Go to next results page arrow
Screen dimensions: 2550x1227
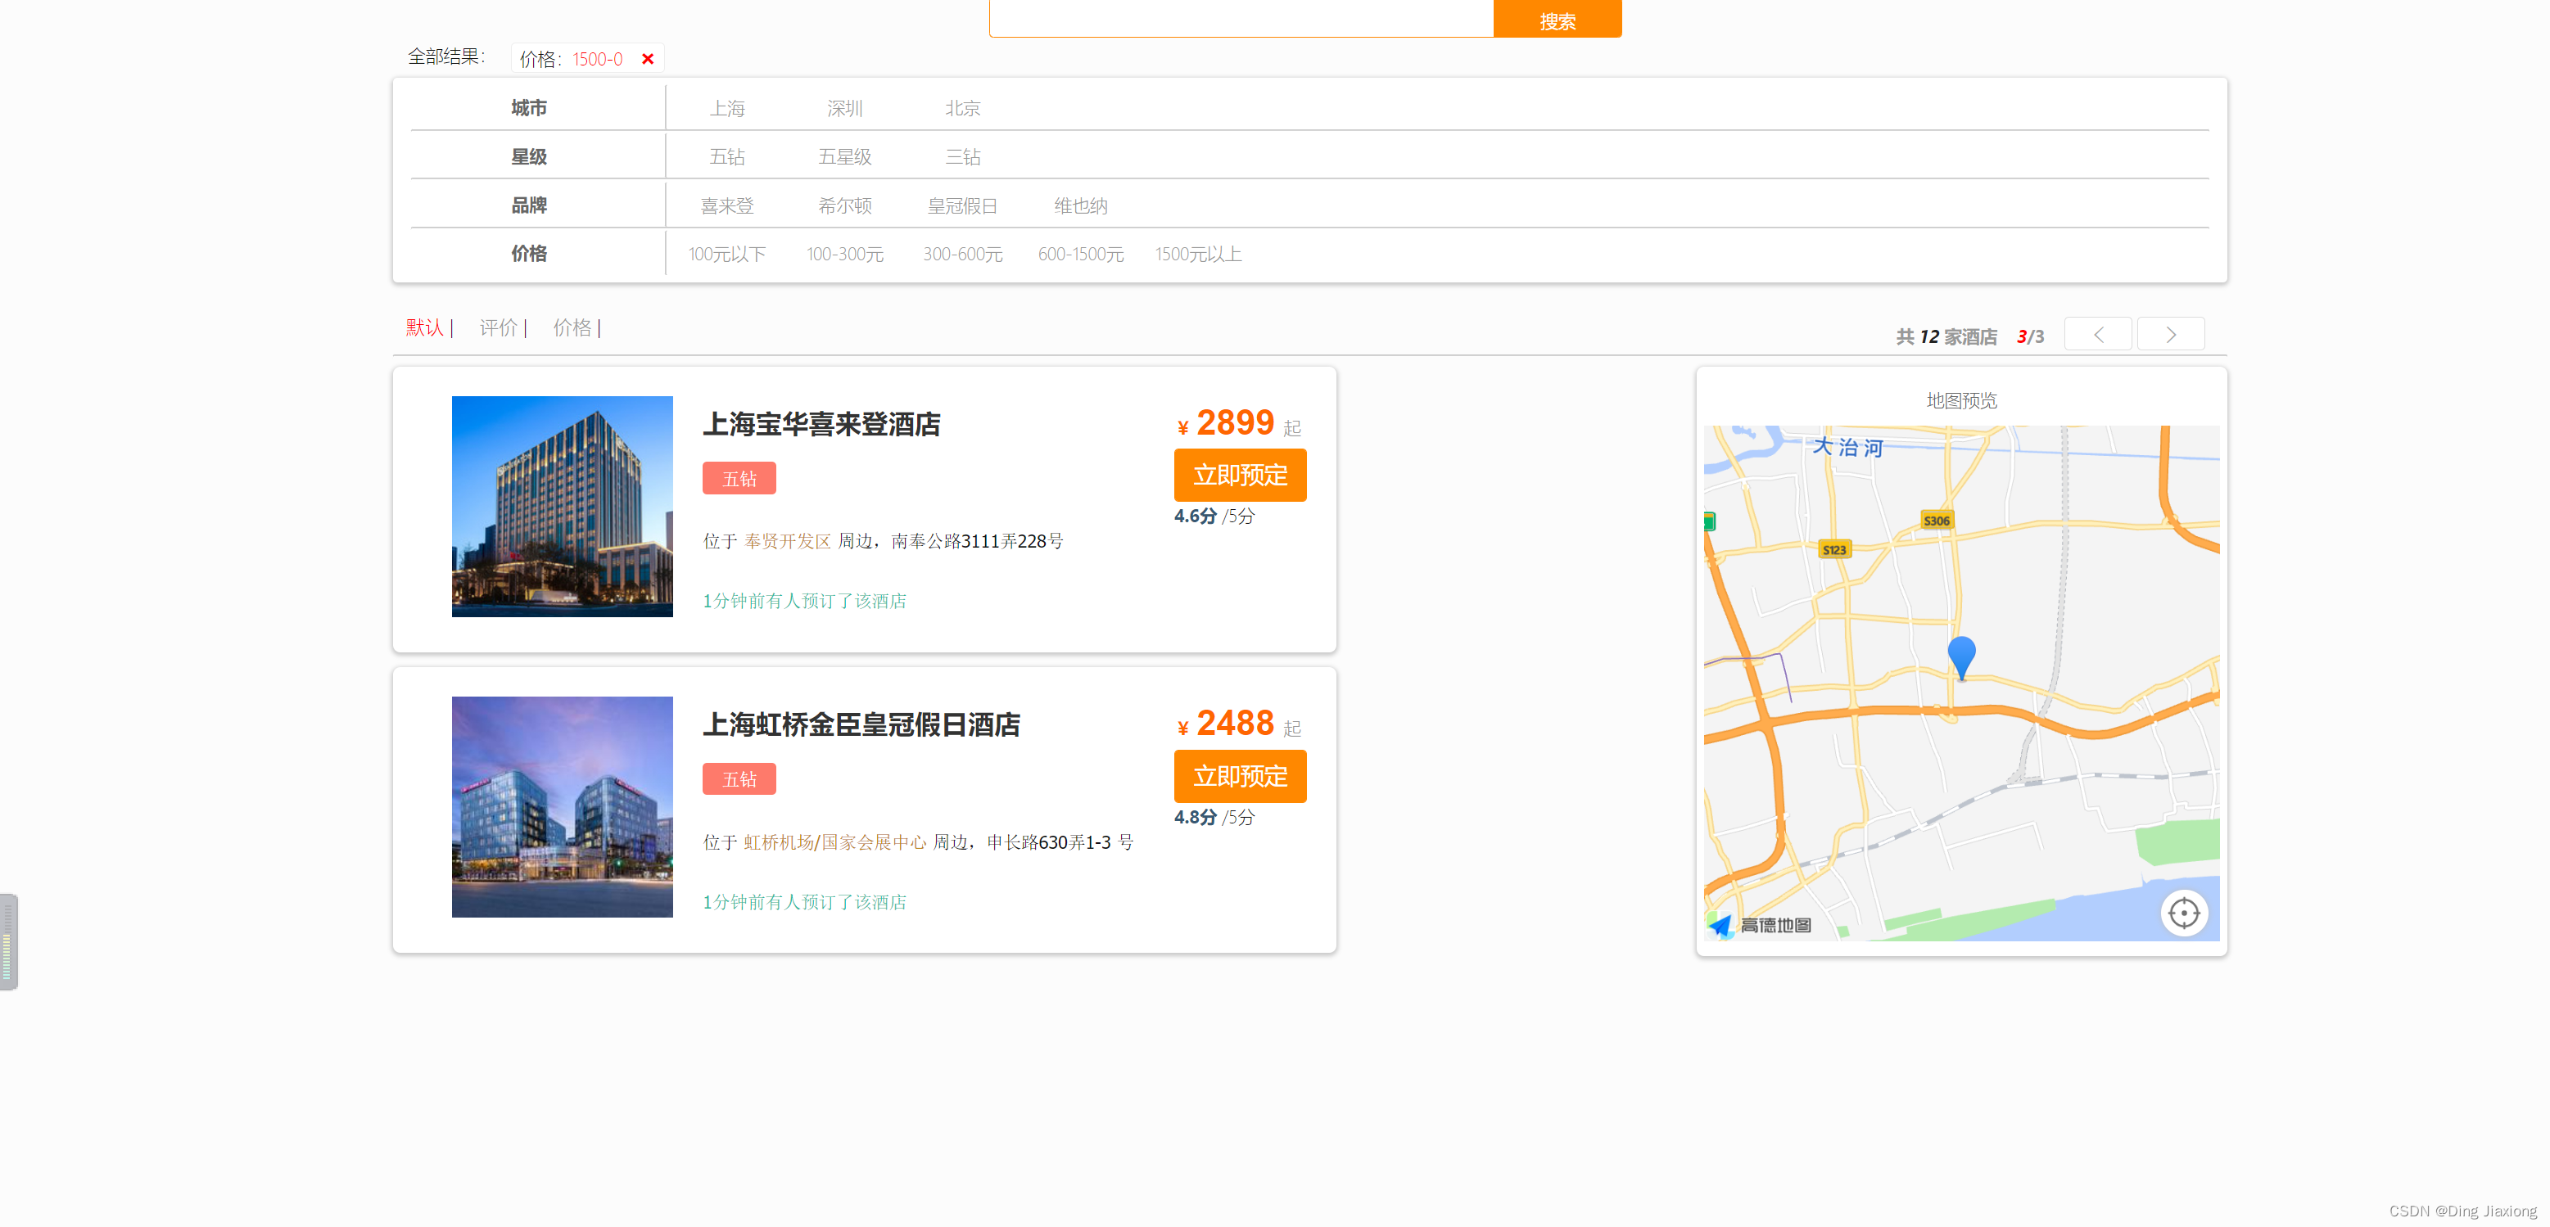coord(2170,335)
